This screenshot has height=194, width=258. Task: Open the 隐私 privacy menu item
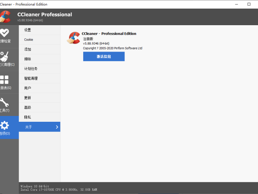[x=40, y=117]
